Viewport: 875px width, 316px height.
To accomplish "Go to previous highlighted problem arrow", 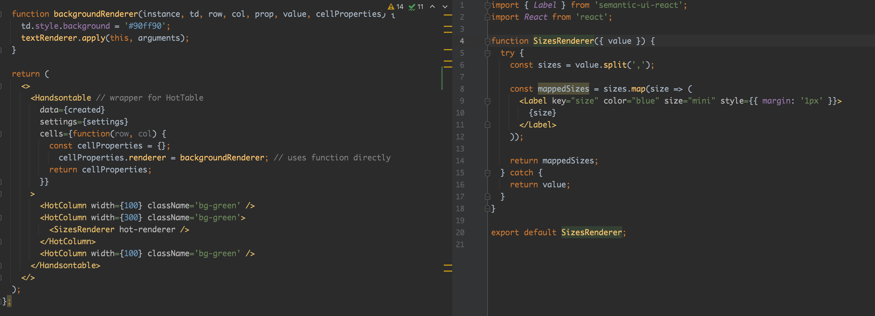I will click(x=432, y=7).
